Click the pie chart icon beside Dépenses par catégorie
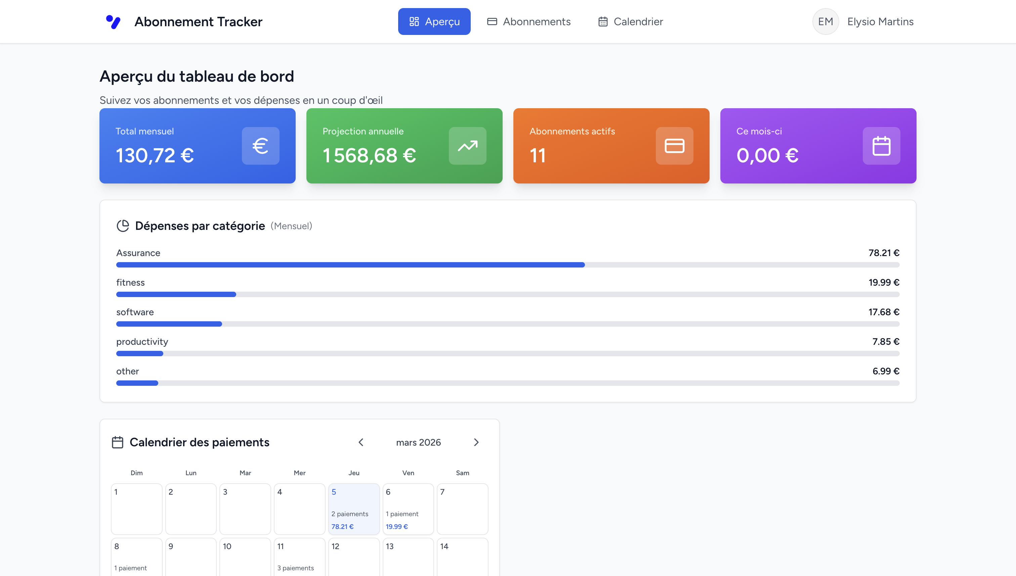 123,226
